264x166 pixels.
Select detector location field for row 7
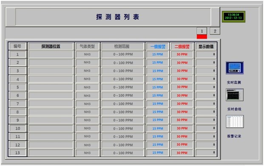(x=51, y=104)
